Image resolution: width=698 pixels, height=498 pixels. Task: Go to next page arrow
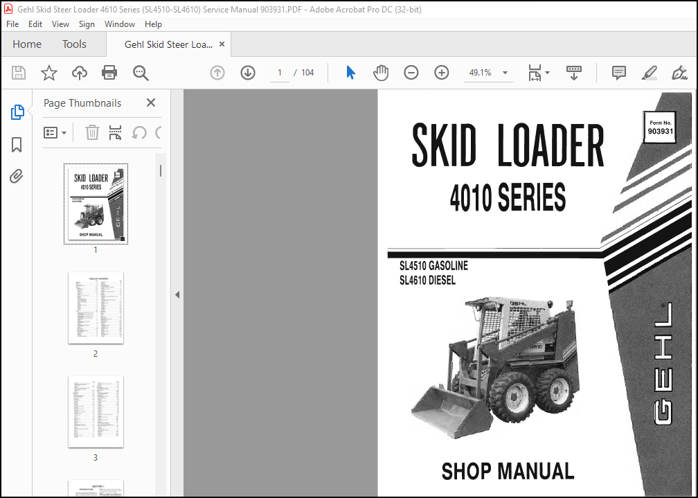(x=248, y=73)
